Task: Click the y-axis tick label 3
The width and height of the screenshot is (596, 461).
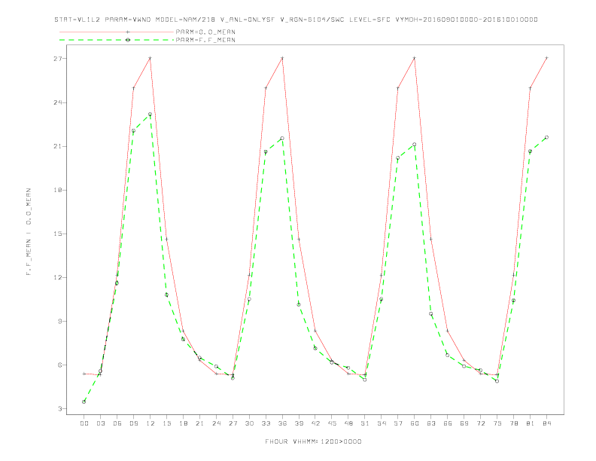Action: [x=60, y=409]
